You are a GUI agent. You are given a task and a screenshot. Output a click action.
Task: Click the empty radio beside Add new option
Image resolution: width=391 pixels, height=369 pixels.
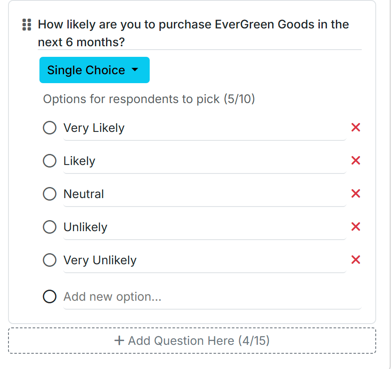pos(50,296)
